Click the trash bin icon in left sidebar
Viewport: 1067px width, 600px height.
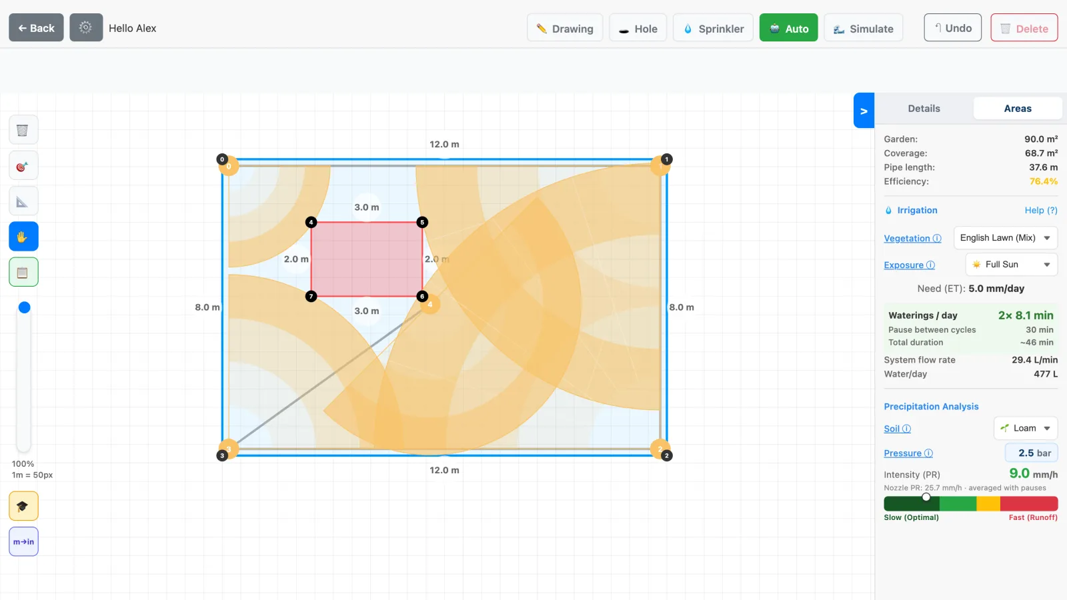click(x=23, y=130)
